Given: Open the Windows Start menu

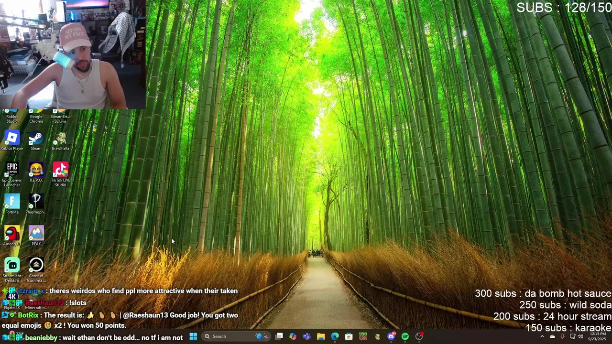Looking at the screenshot, I should pos(193,336).
